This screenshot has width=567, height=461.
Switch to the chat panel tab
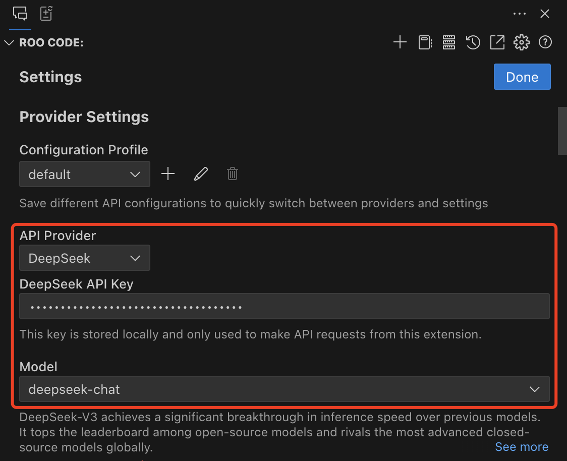point(20,14)
